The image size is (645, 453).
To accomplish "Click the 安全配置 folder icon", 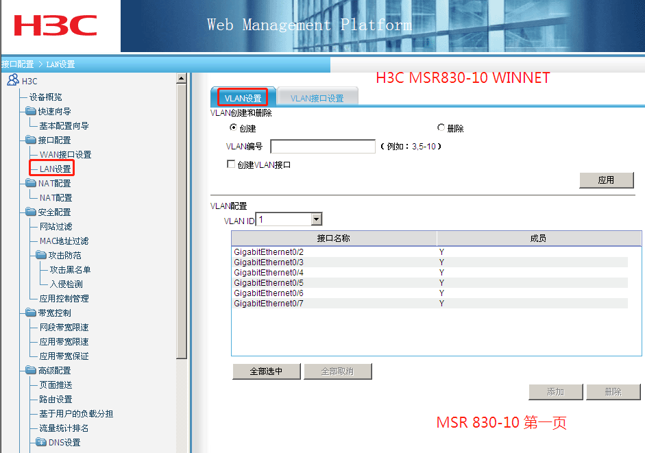I will (x=30, y=212).
